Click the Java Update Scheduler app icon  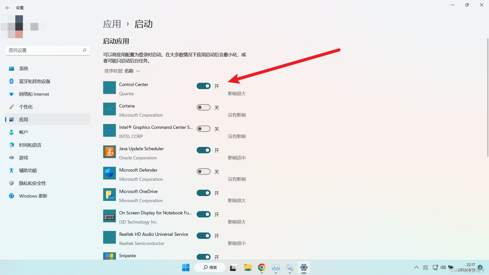pyautogui.click(x=109, y=152)
